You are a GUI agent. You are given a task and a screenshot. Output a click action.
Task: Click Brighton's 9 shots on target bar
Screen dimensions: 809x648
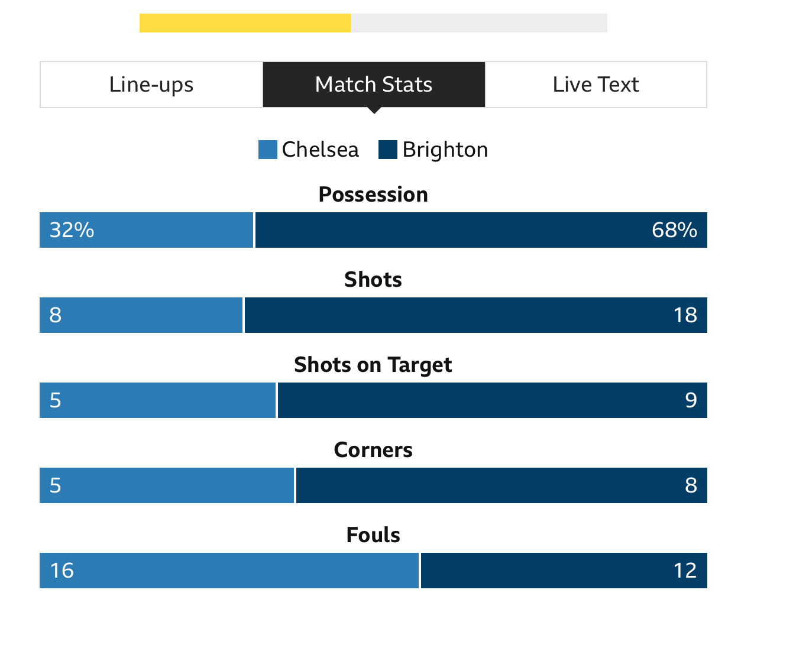pyautogui.click(x=493, y=400)
